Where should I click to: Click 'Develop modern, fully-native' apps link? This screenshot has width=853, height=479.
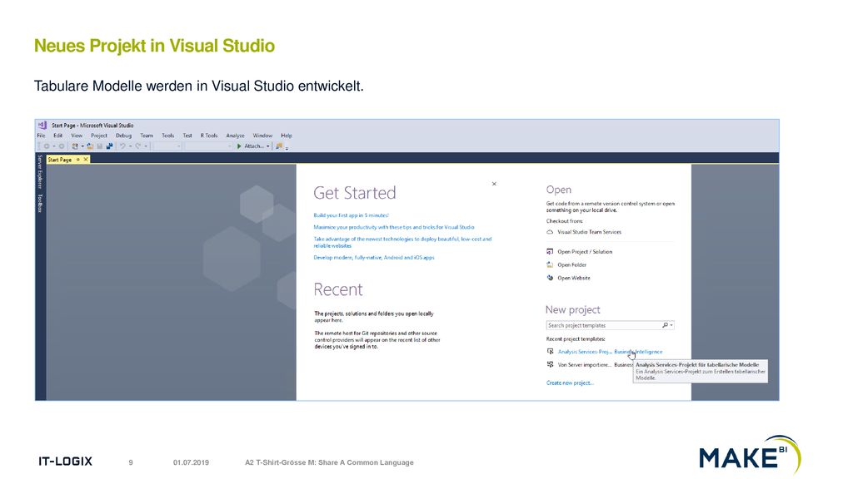tap(374, 258)
